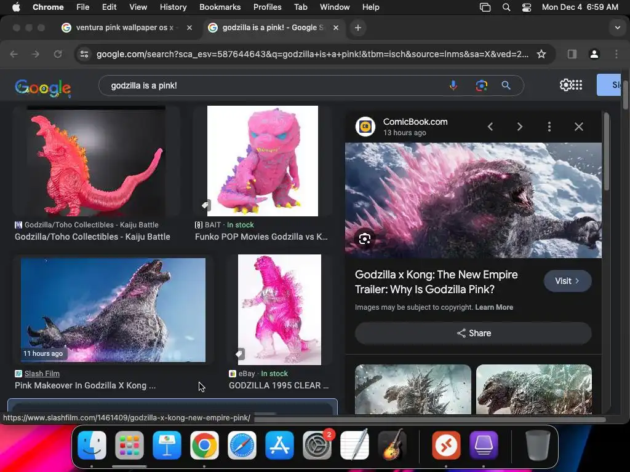This screenshot has height=472, width=630.
Task: Open the large ComicBook.com preview image
Action: 473,200
